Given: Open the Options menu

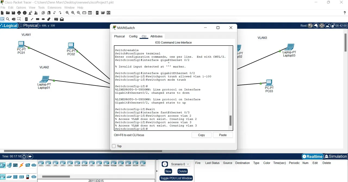Looking at the screenshot, I should [x=21, y=8].
